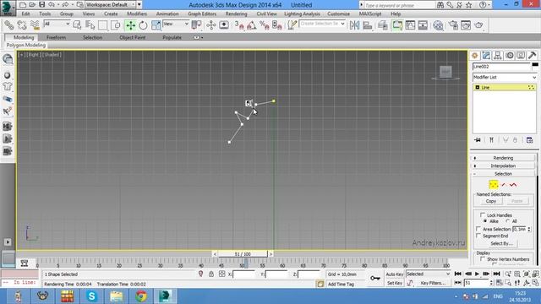Open the Select by Name list icon
This screenshot has width=541, height=304.
[90, 25]
